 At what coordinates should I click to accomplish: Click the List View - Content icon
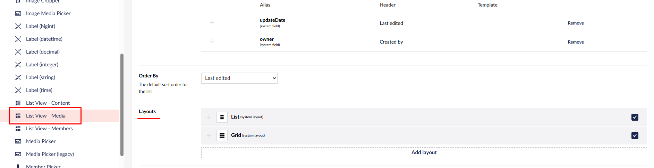pos(18,103)
